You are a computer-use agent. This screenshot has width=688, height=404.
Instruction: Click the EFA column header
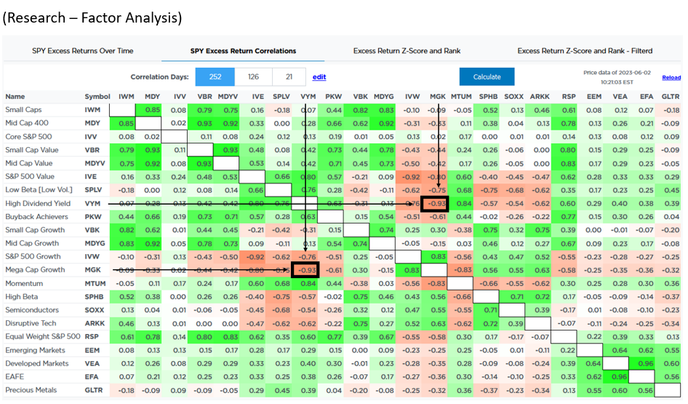click(x=647, y=97)
